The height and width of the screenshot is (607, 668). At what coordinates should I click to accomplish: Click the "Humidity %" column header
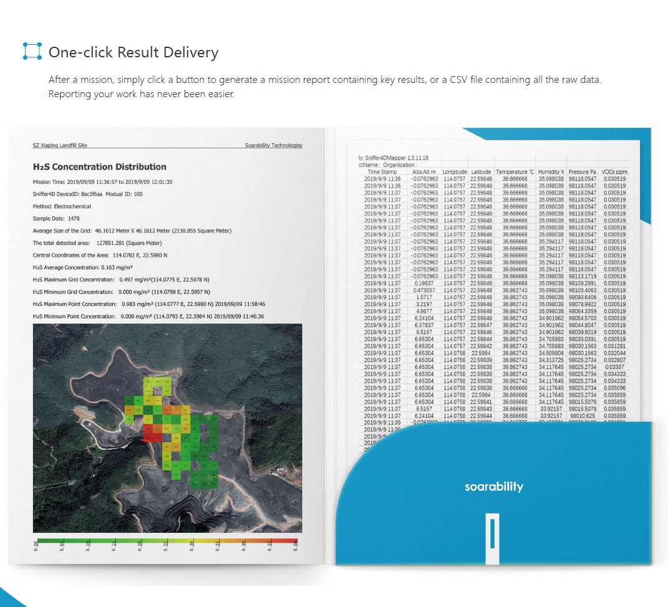551,172
